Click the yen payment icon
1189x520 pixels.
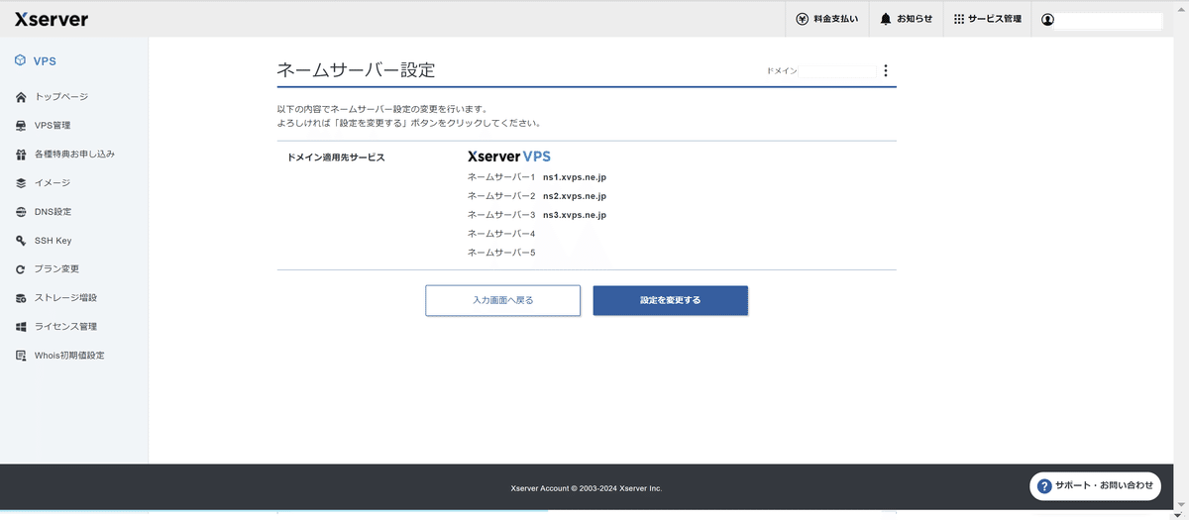[803, 19]
